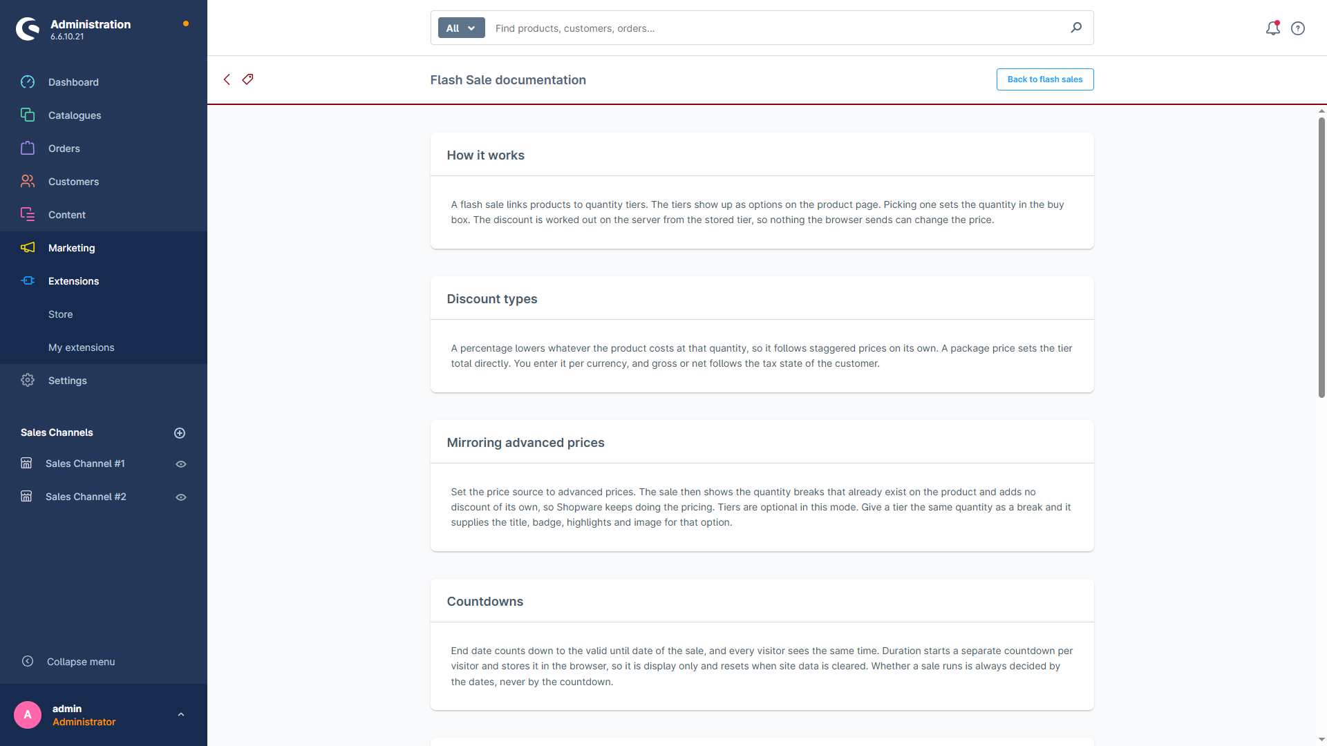Click the Orders bag icon
Screen dimensions: 1327x746
coord(28,149)
